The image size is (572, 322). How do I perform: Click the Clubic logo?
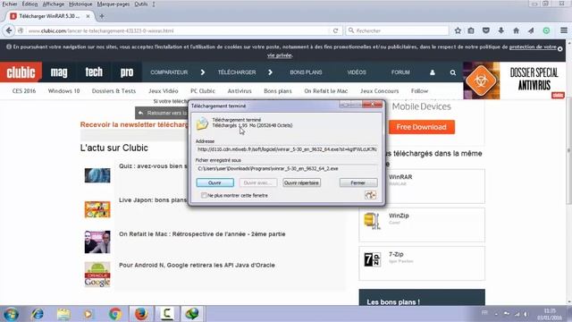21,72
